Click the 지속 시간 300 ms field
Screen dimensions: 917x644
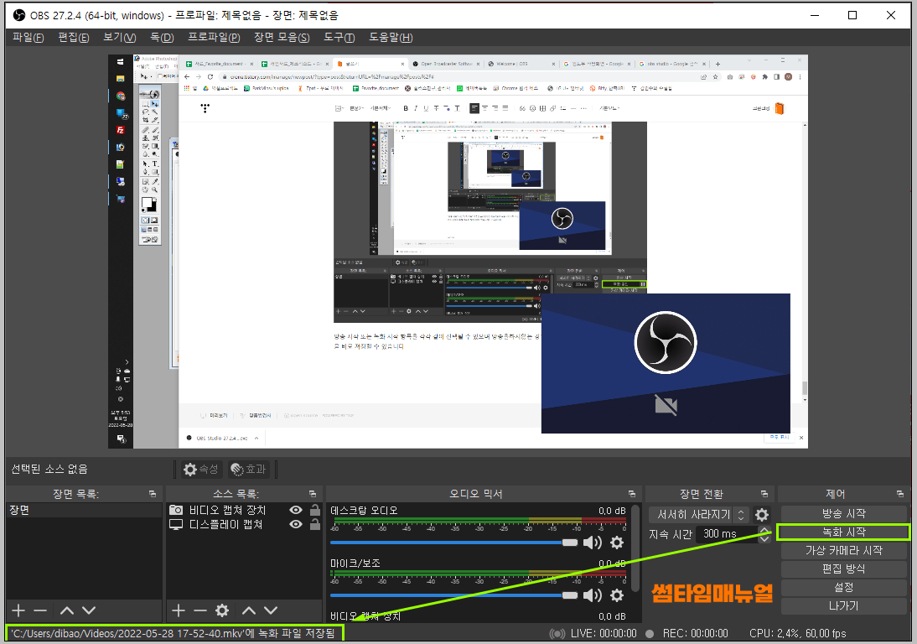(x=727, y=534)
